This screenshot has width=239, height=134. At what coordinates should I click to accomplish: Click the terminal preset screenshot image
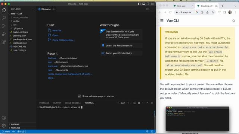point(198,119)
